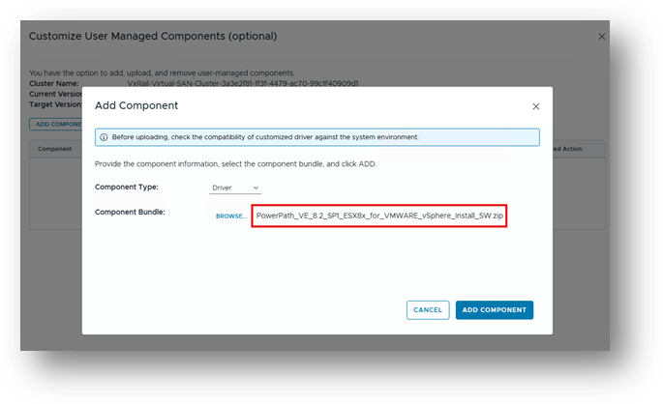663x404 pixels.
Task: Click BROWSE to choose a component bundle
Action: tap(230, 216)
